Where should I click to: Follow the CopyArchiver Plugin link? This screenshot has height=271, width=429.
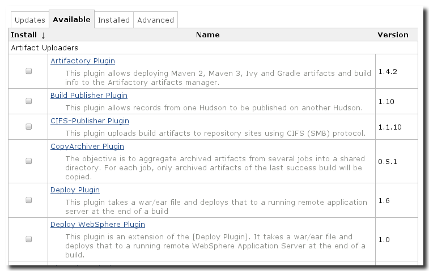pos(87,146)
